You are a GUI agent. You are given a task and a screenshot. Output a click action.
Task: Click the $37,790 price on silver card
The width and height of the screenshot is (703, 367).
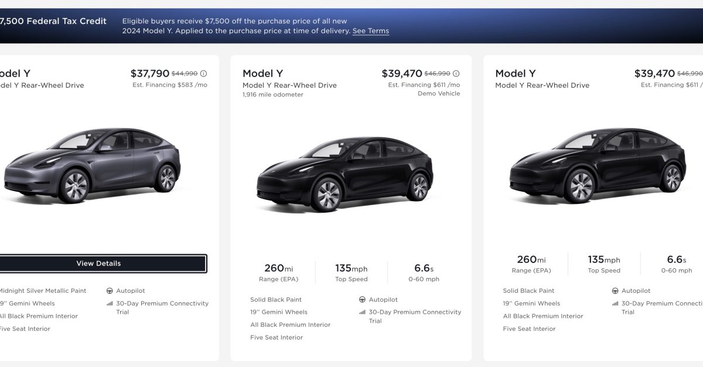coord(149,74)
